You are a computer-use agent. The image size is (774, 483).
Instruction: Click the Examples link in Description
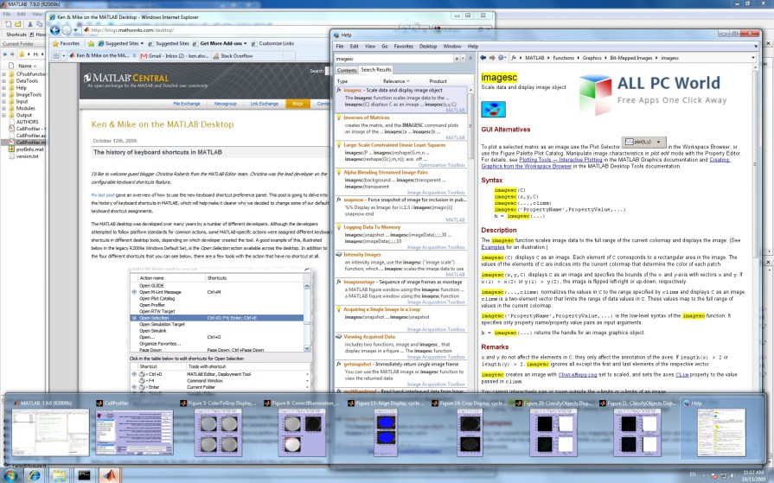(x=493, y=247)
